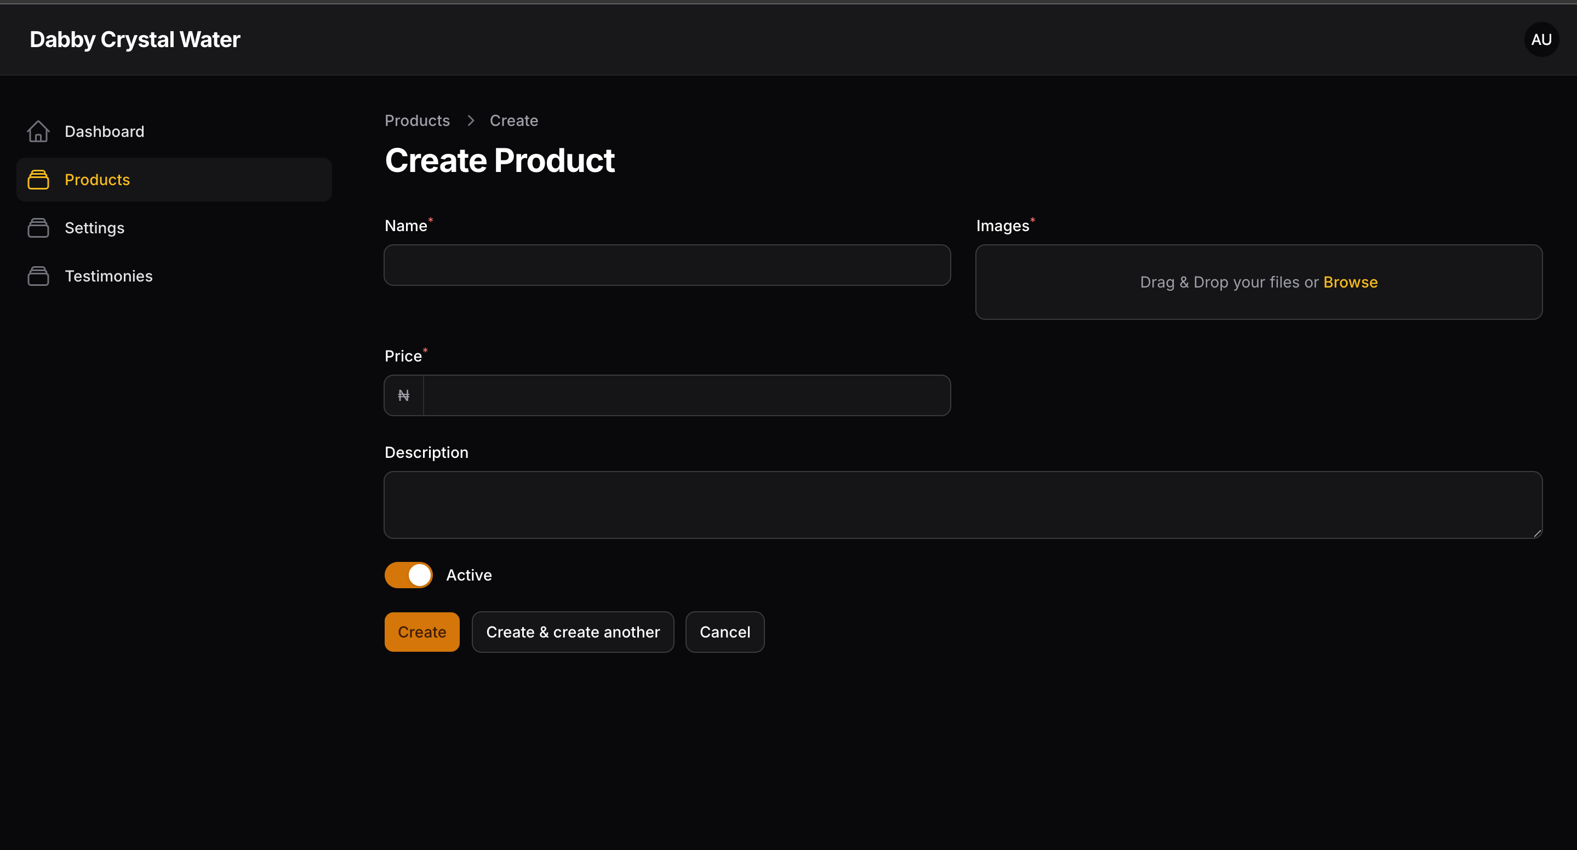The image size is (1577, 850).
Task: Click the Testimonies sidebar icon
Action: coord(38,276)
